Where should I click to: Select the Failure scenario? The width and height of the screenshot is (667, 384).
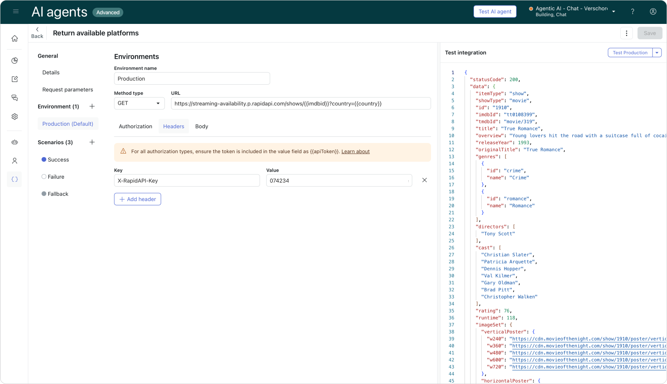[56, 177]
